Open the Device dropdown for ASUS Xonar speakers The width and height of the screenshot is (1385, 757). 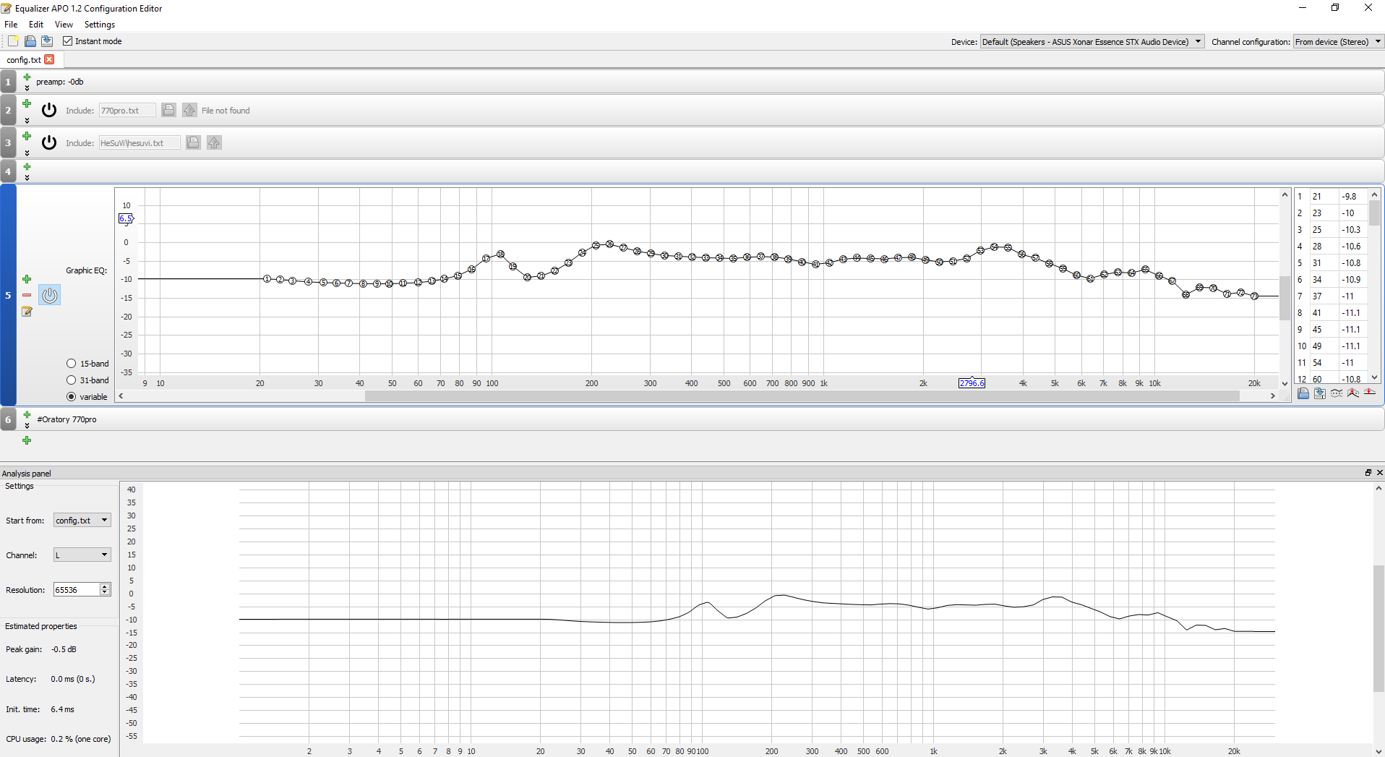point(1092,42)
